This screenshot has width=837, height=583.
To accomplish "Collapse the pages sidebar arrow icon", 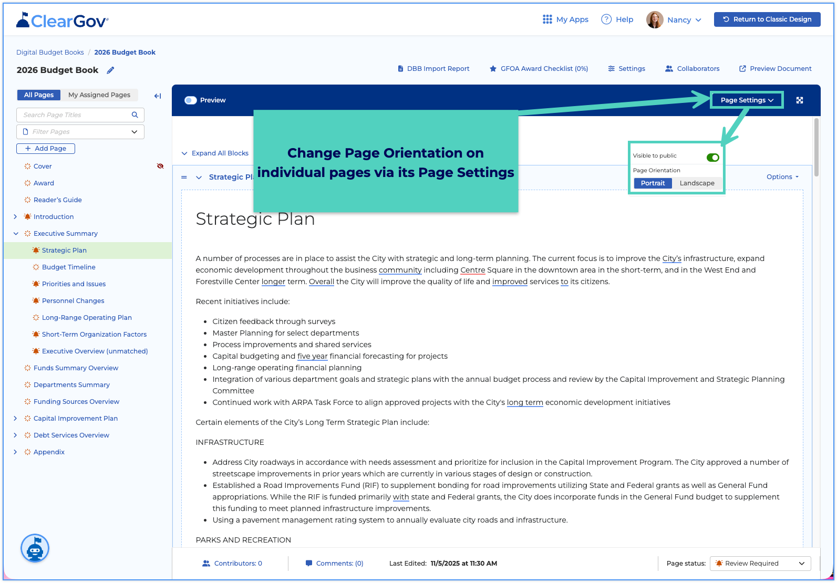I will tap(158, 96).
